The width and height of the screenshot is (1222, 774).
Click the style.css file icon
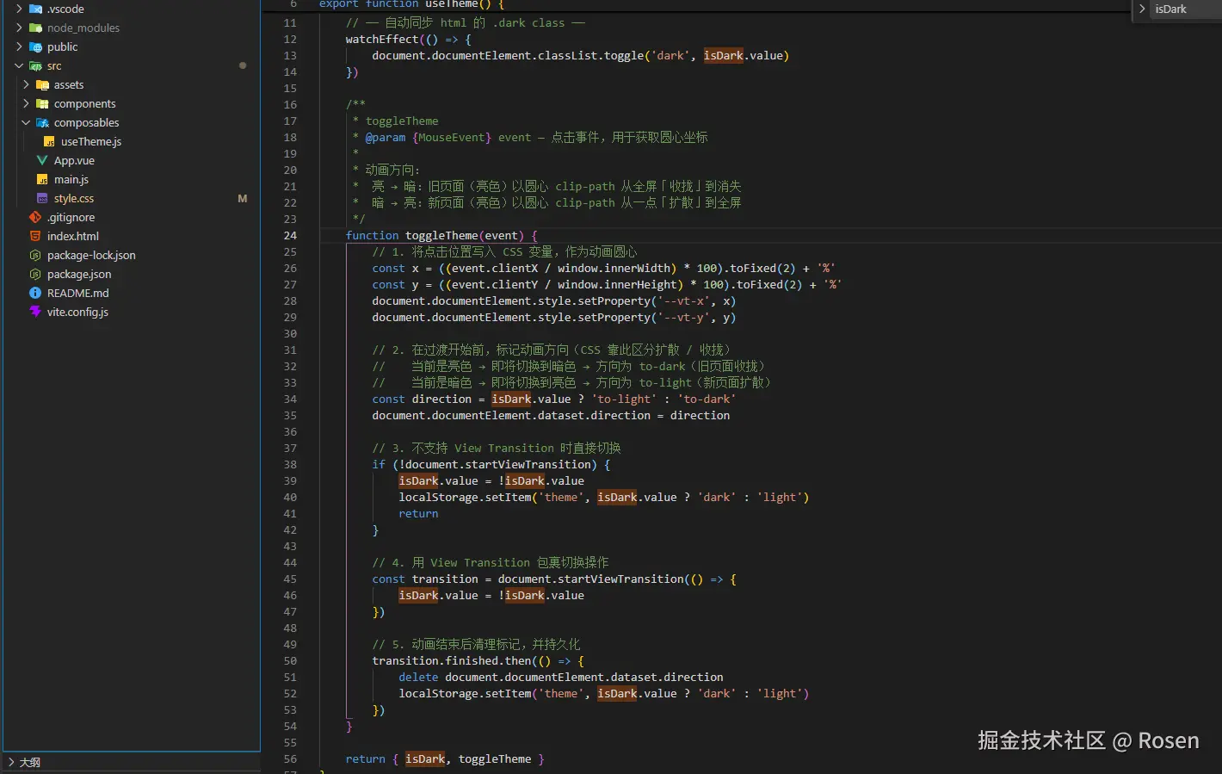coord(42,198)
